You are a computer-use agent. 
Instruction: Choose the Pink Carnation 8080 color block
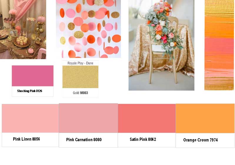point(88,118)
